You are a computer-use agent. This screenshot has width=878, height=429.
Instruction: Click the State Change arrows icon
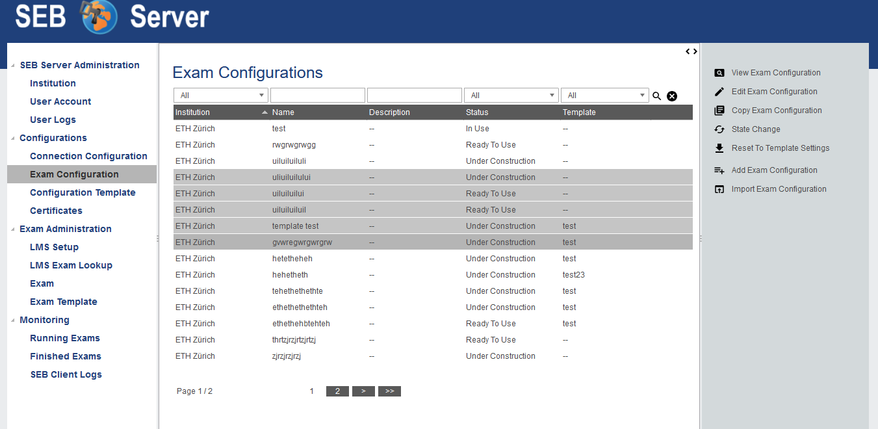[719, 129]
